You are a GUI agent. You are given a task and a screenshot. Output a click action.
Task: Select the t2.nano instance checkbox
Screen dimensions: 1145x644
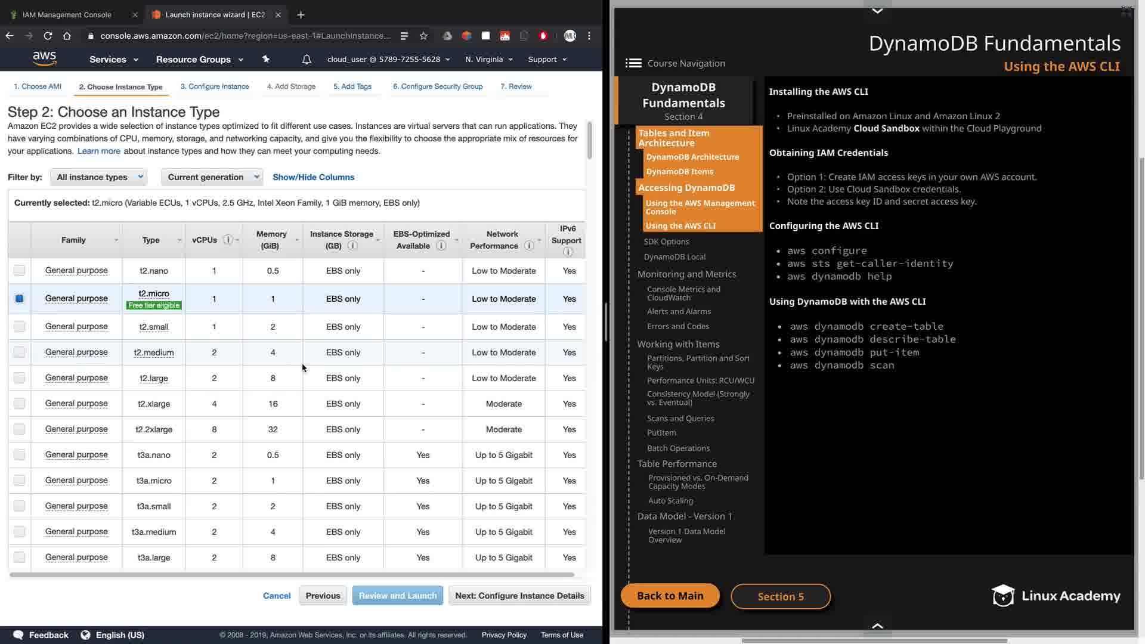point(20,271)
